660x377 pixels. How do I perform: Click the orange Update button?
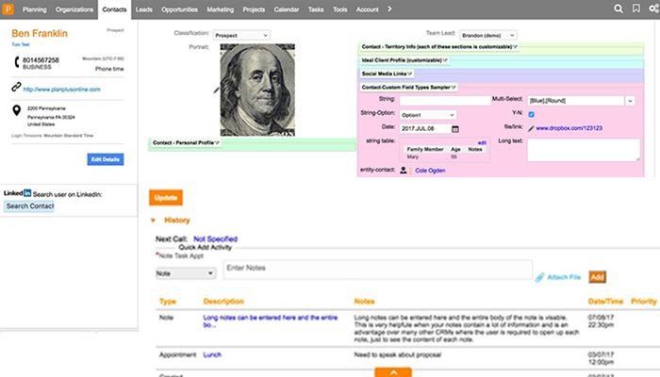pos(166,198)
